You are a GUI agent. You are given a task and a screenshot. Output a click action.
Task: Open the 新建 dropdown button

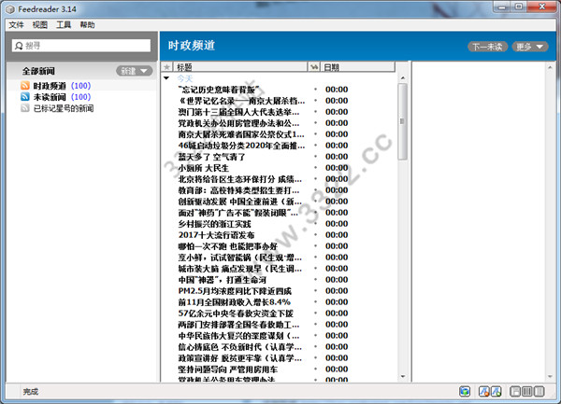click(x=134, y=71)
